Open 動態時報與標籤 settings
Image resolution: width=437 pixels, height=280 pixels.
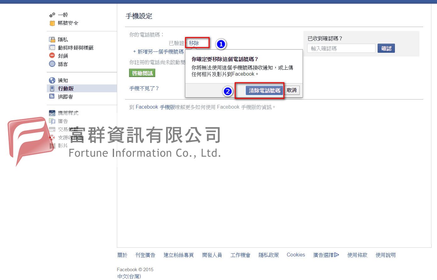point(76,48)
